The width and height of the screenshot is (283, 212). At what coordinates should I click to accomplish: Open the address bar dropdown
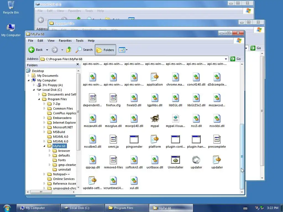(x=226, y=59)
